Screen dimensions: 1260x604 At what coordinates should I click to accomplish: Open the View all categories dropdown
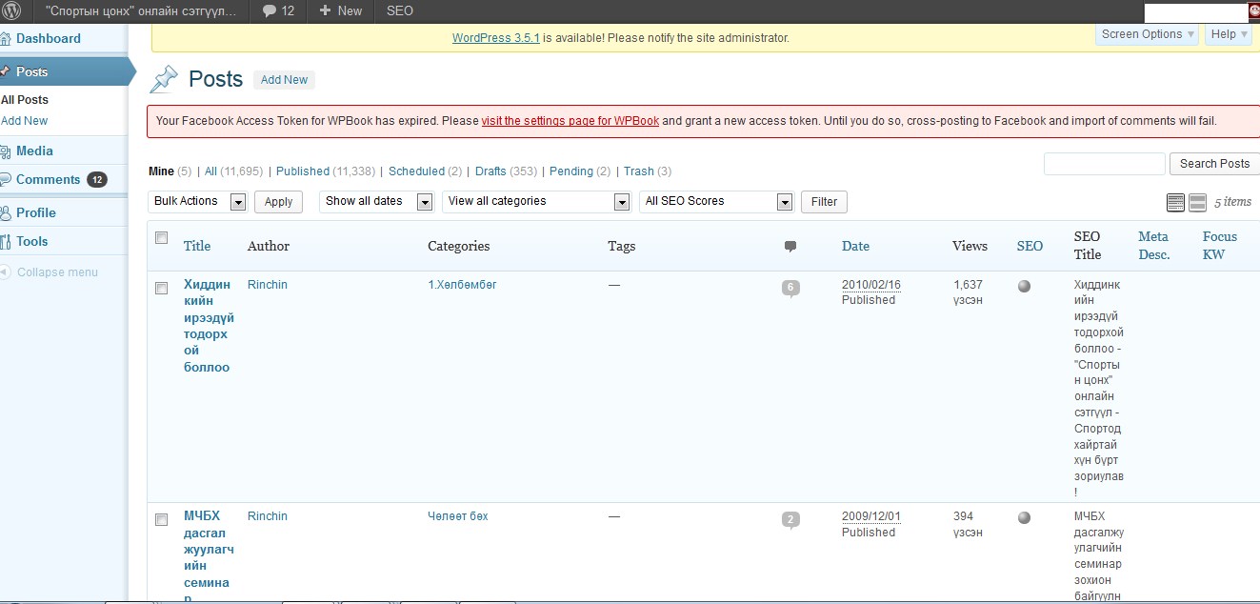point(536,202)
